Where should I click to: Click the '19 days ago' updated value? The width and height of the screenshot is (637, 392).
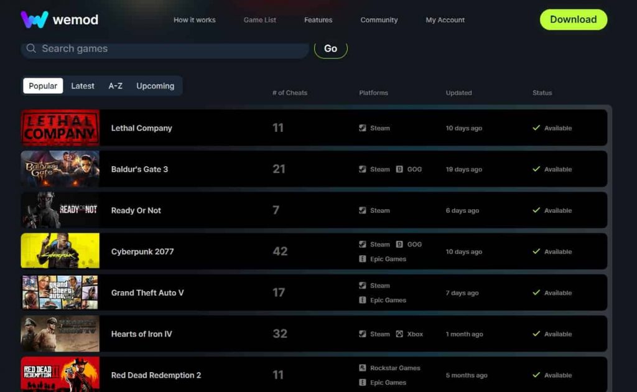tap(464, 169)
